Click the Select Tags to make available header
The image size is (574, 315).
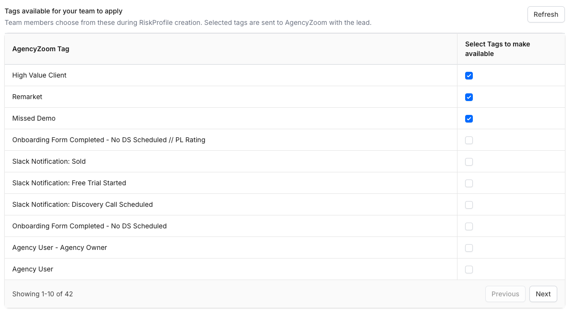pyautogui.click(x=497, y=49)
